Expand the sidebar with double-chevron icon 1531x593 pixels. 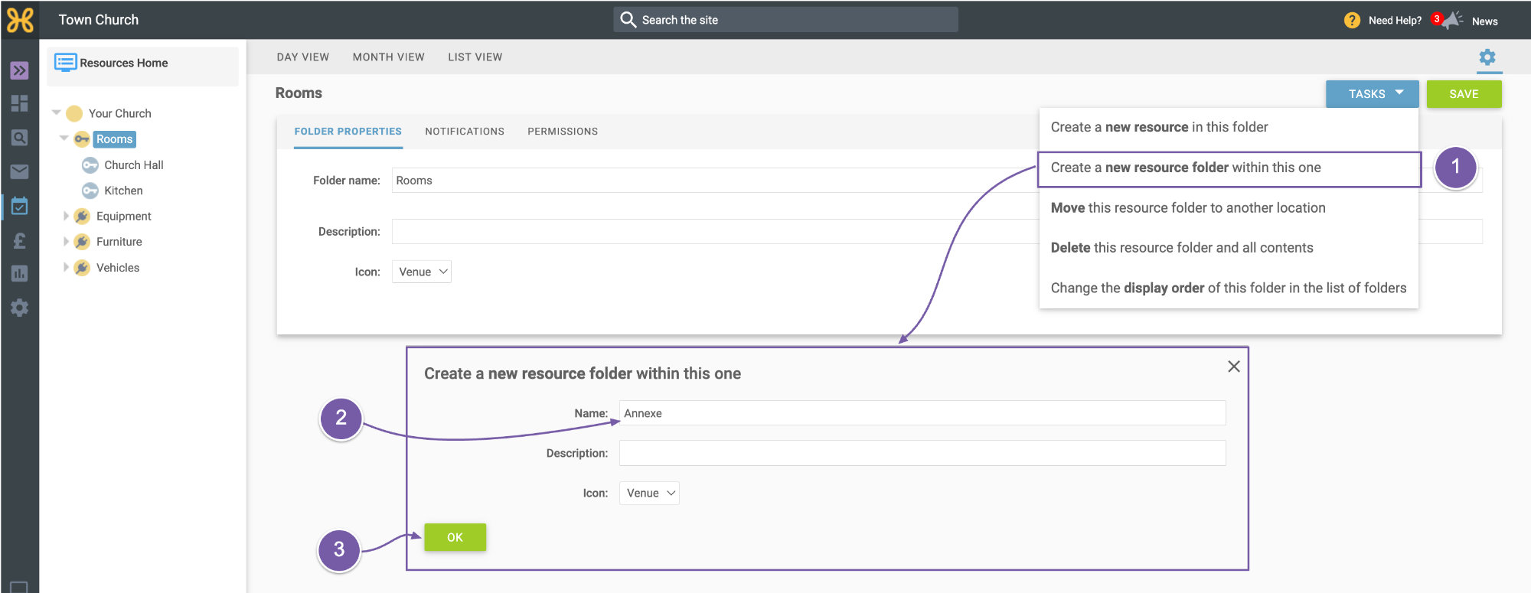[x=19, y=70]
